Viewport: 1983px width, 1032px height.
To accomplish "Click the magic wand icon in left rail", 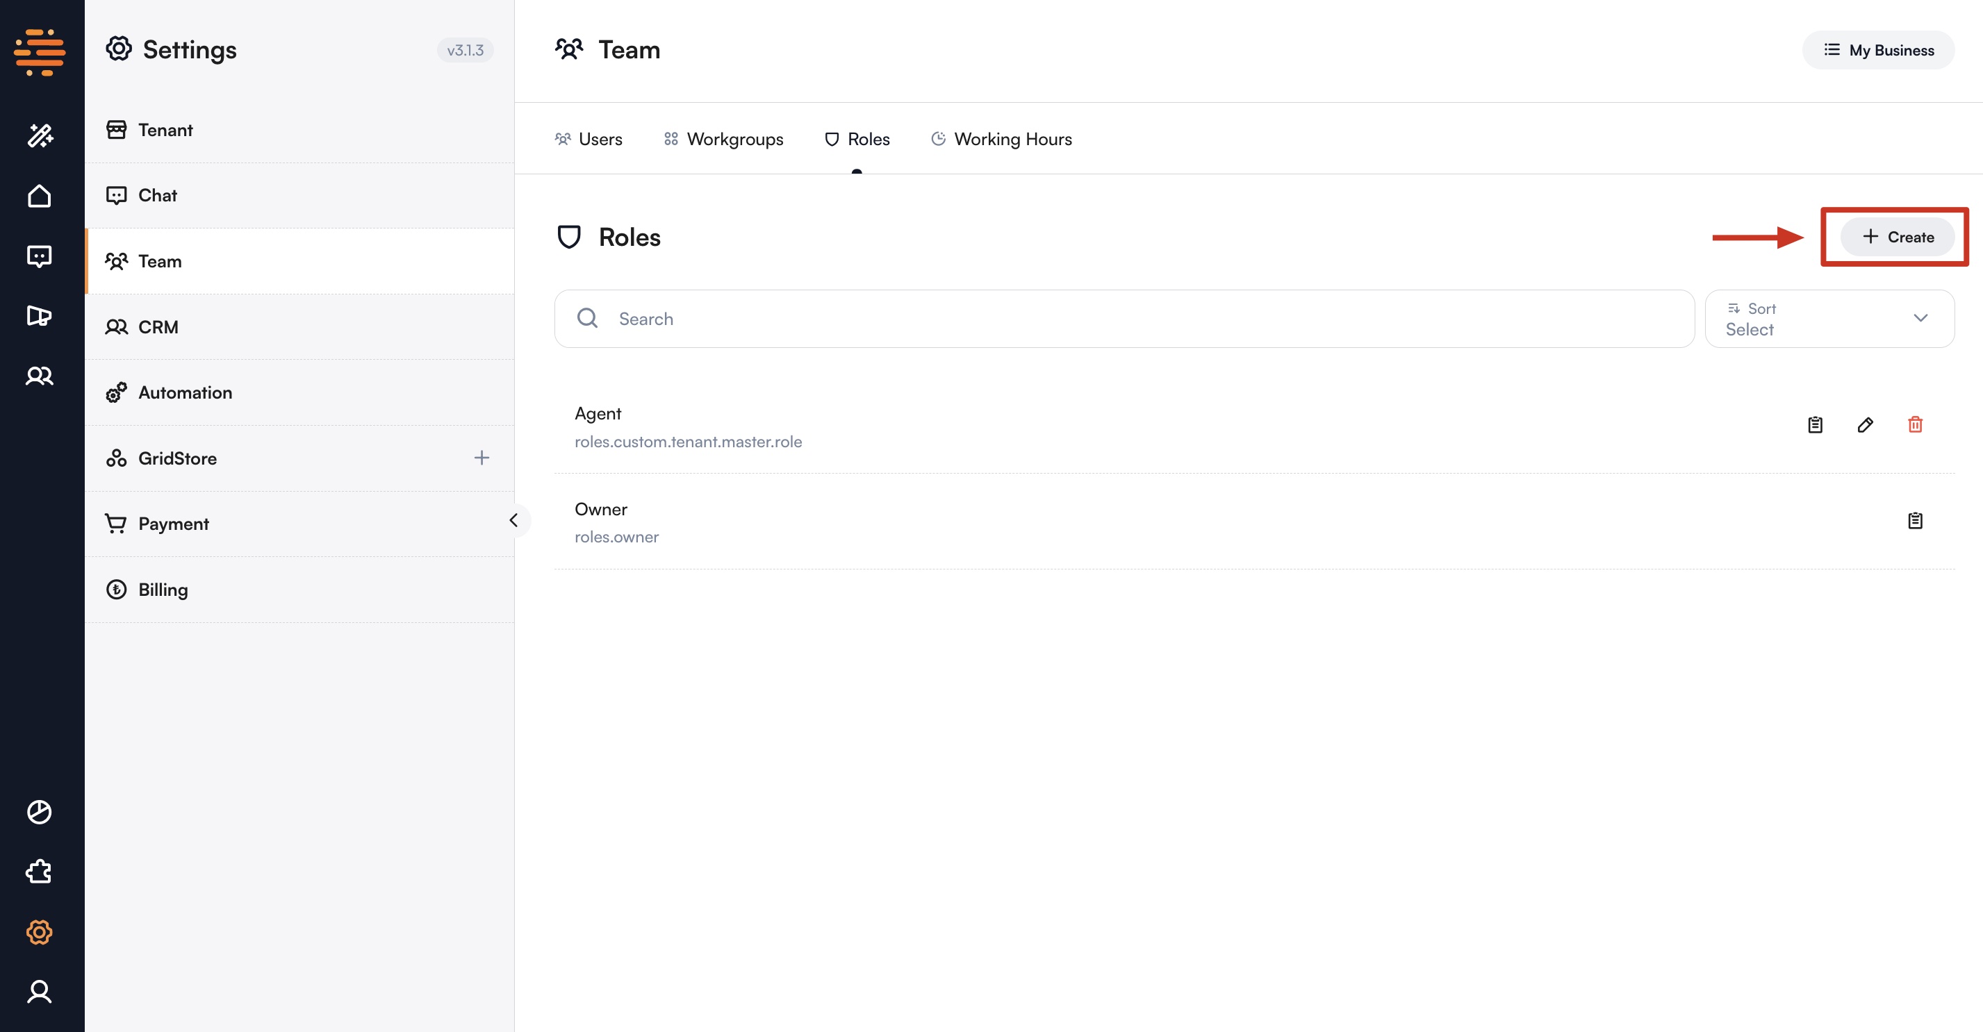I will [40, 135].
